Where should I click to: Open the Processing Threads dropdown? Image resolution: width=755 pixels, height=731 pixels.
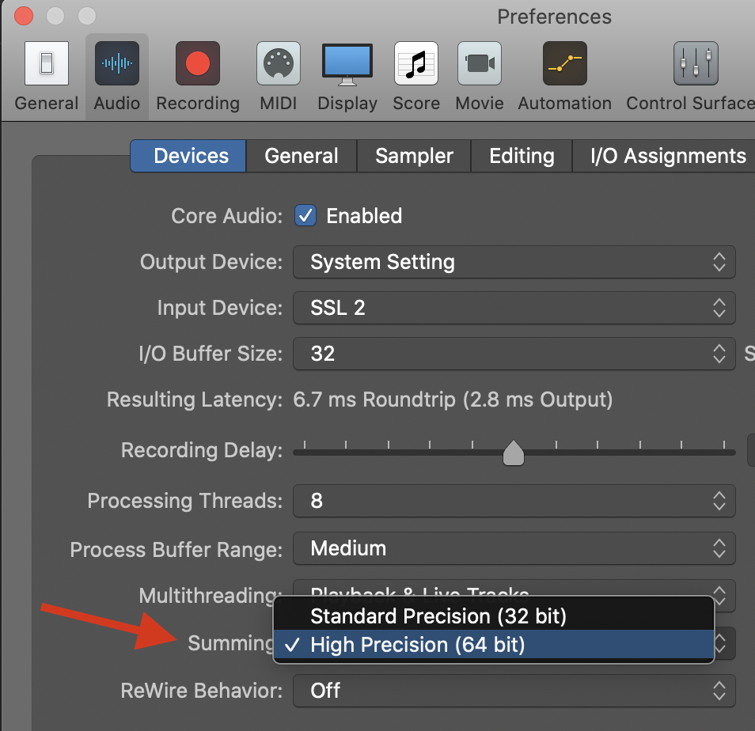coord(514,501)
